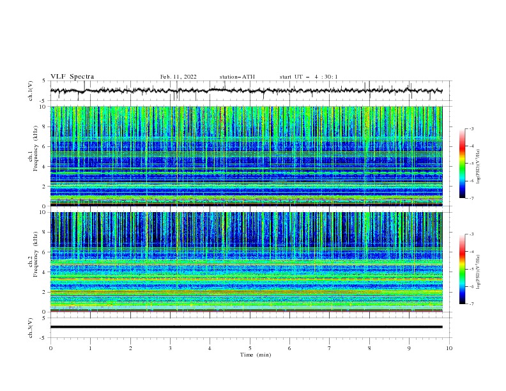Click inside the ch.2 spectrogram panel
Screen dimensions: 506x391
tap(246, 262)
